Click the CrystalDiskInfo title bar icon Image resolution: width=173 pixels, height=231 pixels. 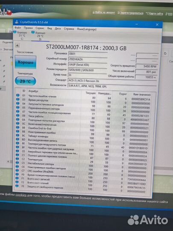(x=17, y=22)
